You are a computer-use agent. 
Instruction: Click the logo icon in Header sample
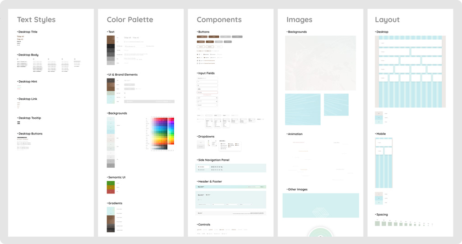click(199, 187)
